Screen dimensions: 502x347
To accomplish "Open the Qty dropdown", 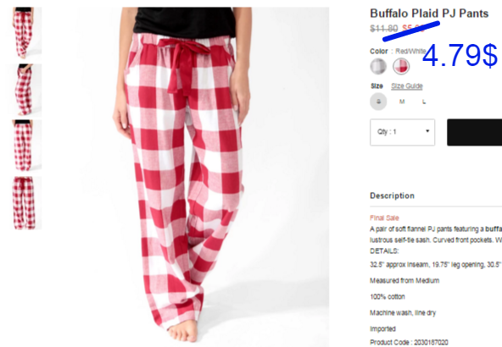I will click(403, 132).
